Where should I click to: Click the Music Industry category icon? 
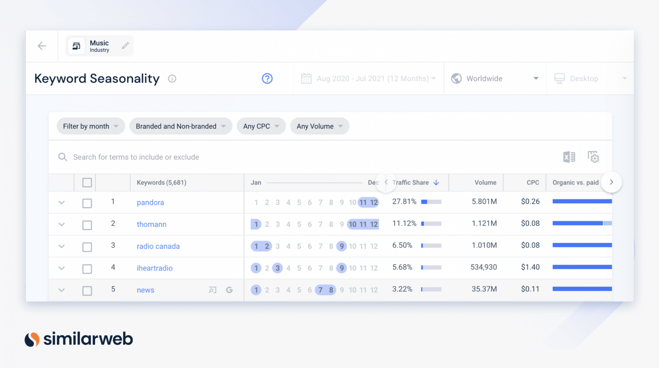[76, 46]
